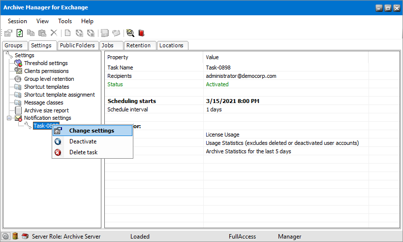
Task: Click the Schedule interval row label
Action: click(x=127, y=109)
